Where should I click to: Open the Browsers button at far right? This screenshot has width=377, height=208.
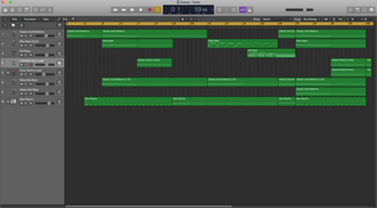click(x=372, y=10)
